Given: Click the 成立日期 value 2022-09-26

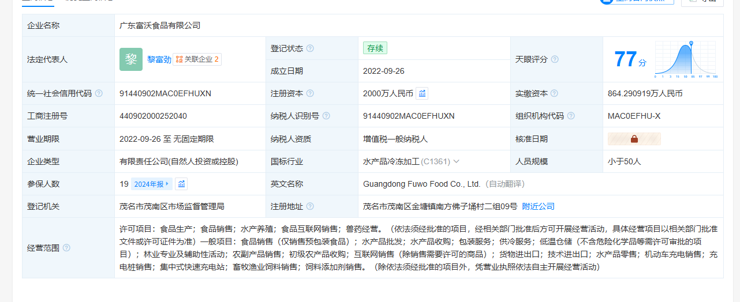Looking at the screenshot, I should click(384, 71).
